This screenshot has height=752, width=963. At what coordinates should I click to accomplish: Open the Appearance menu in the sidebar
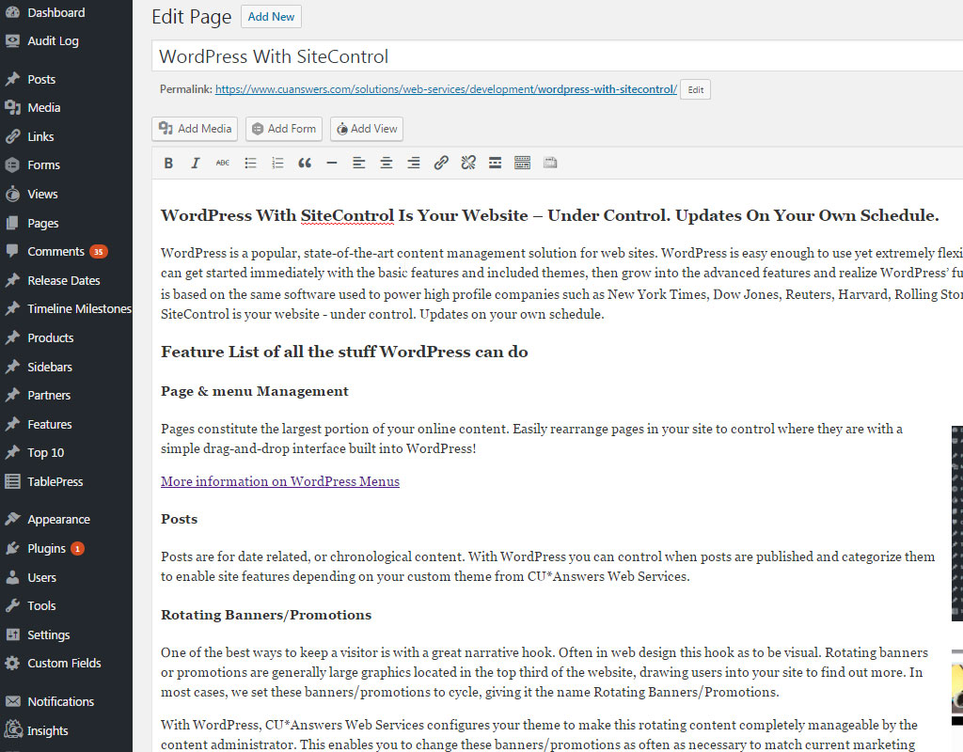pos(58,520)
